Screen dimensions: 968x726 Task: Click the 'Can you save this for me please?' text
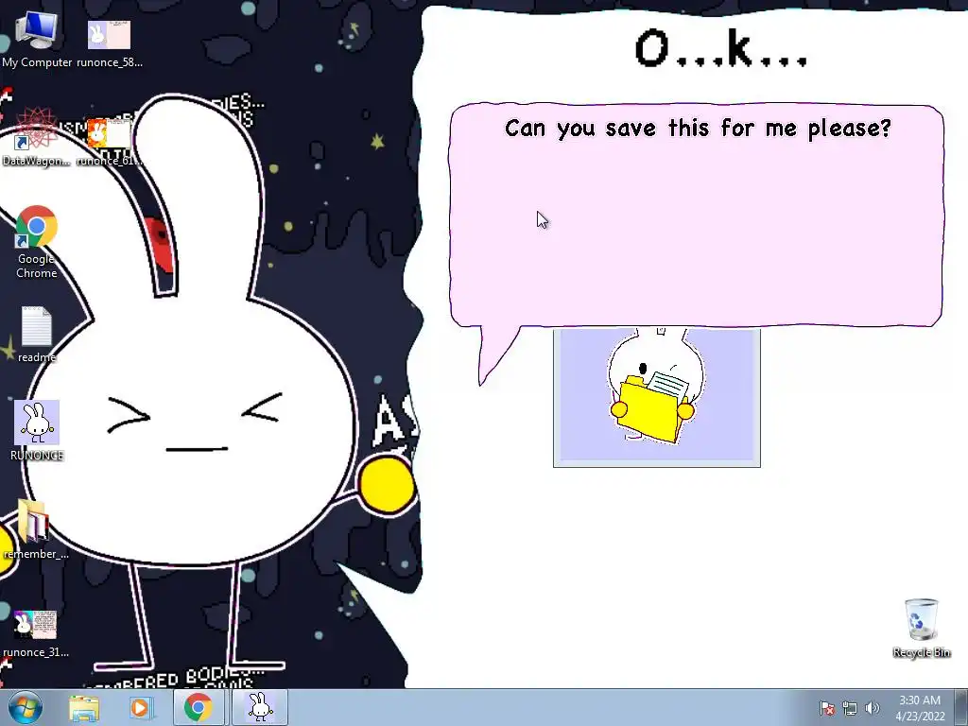(x=698, y=129)
